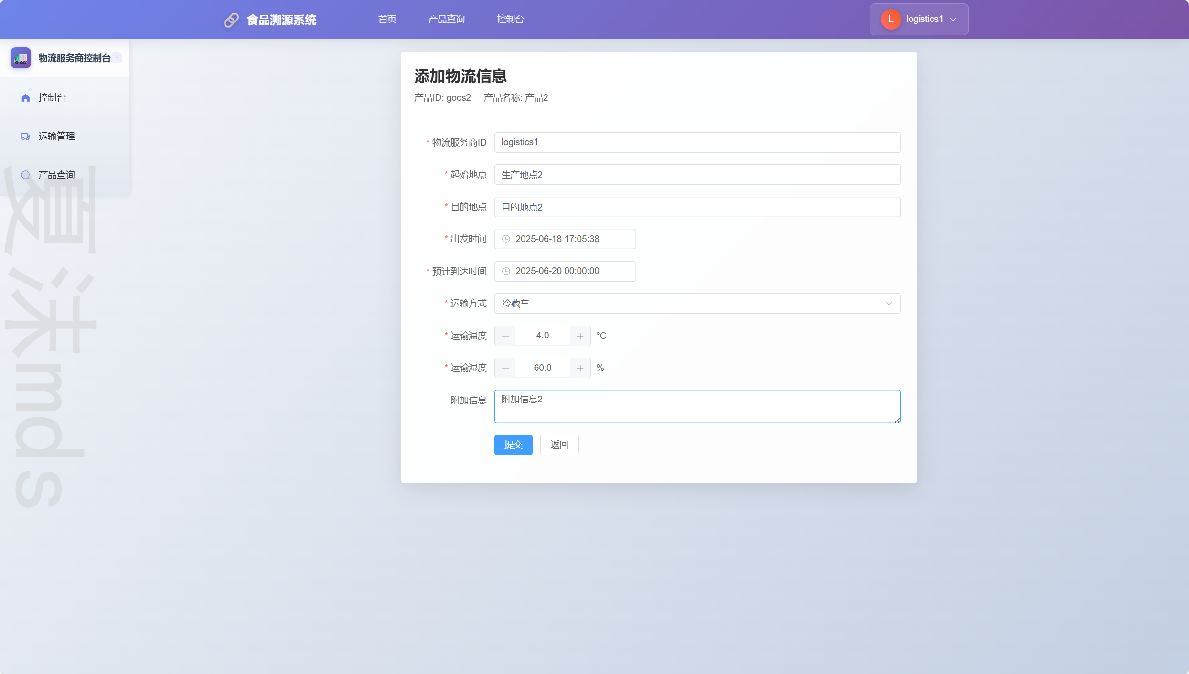Go to 首页 in top navigation
Screen dimensions: 1189x674
coord(387,19)
